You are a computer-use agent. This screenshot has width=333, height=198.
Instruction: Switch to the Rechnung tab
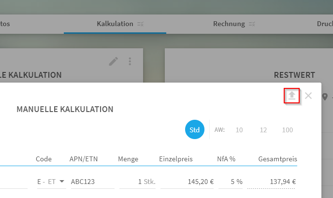229,24
